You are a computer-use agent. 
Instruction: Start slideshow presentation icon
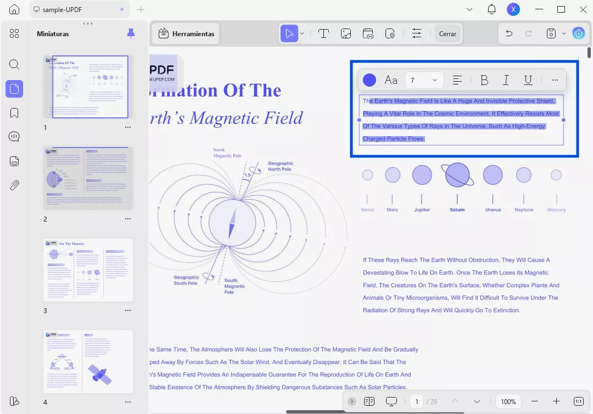[391, 401]
